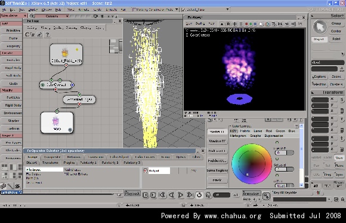346x223 pixels.
Task: Open the Camera view dropdown
Action: (x=52, y=16)
